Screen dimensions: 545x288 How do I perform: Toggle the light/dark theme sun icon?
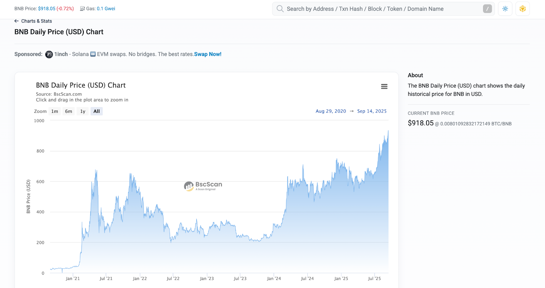pos(505,9)
